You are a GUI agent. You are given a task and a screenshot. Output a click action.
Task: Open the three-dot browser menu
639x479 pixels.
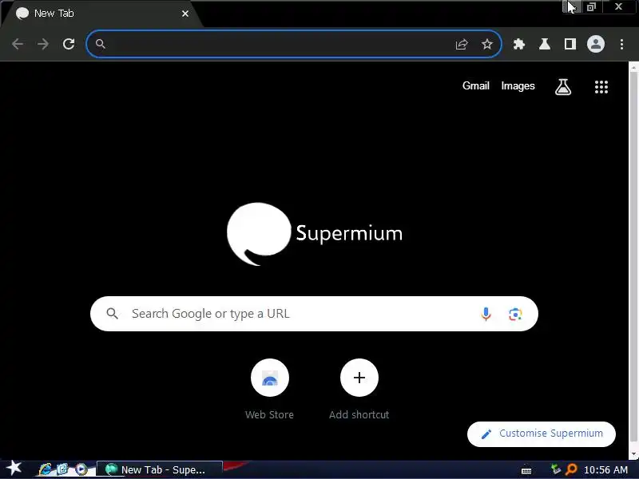(x=621, y=44)
